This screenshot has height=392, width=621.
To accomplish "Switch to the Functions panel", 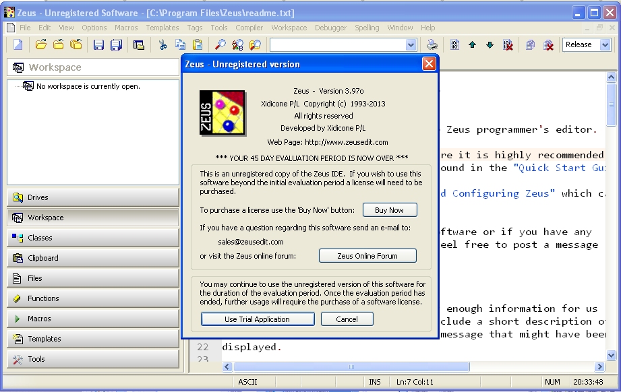I will (x=93, y=298).
